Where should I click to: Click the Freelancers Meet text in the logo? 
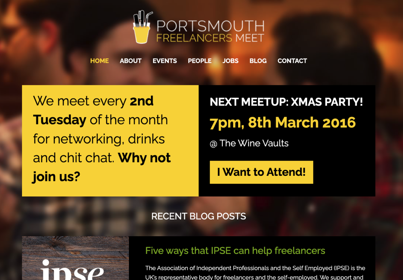210,38
